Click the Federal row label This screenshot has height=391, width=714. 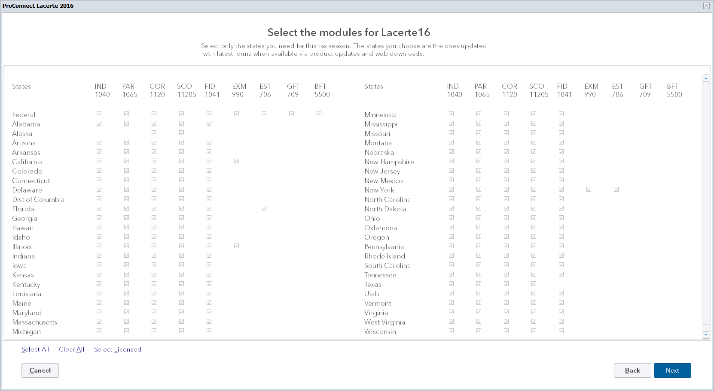click(24, 114)
